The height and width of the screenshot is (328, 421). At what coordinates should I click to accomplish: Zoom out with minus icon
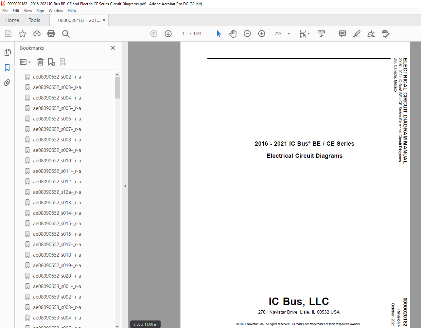click(x=247, y=34)
